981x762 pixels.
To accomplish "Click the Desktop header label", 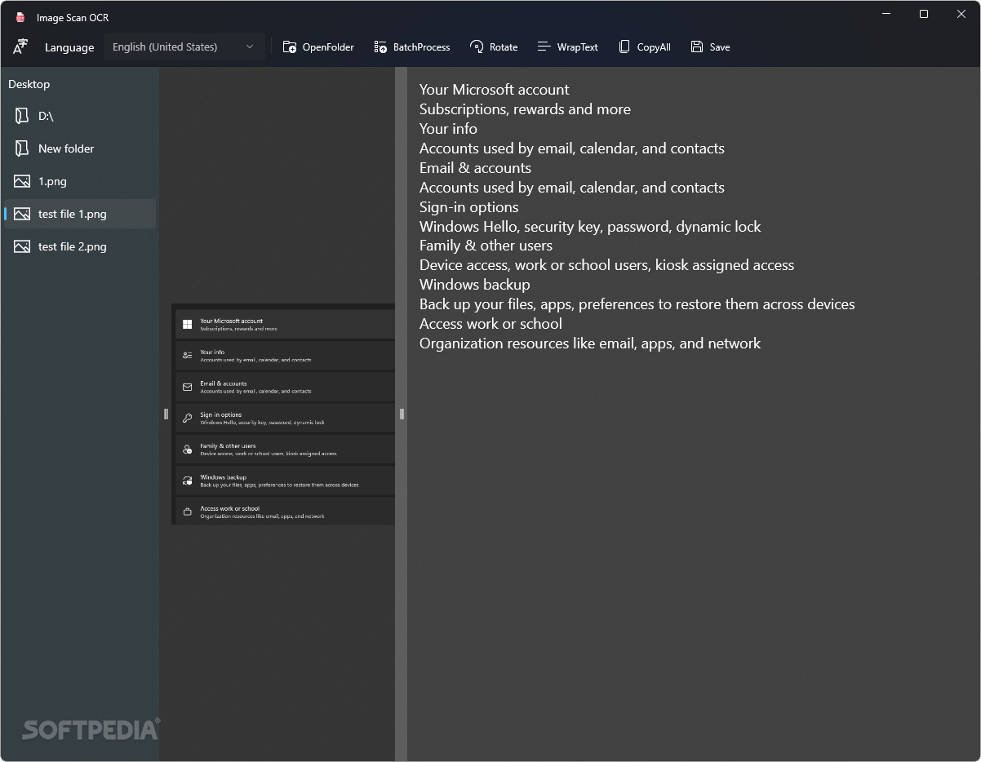I will click(x=29, y=84).
